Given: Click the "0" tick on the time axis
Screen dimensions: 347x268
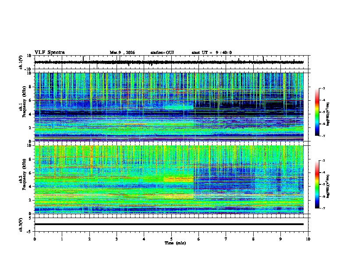Looking at the screenshot, I should [x=35, y=239].
